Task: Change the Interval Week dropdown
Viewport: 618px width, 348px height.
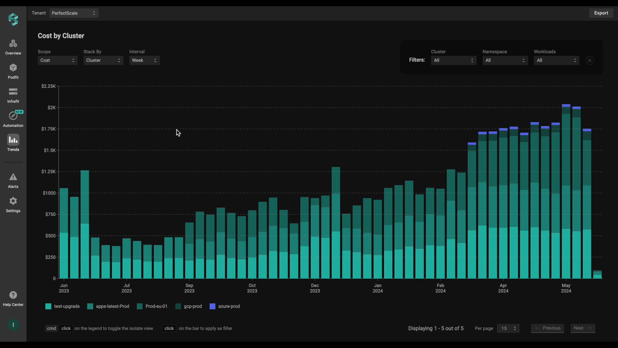Action: [144, 60]
